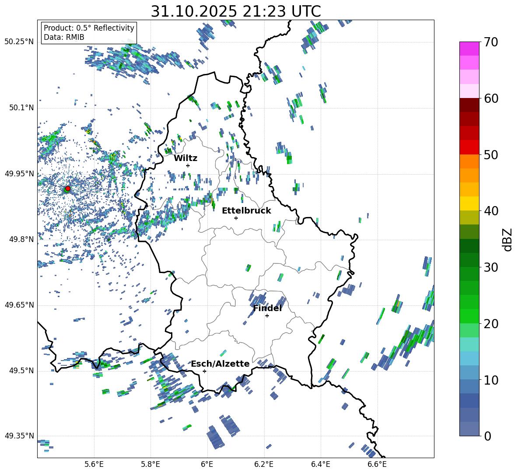The image size is (518, 473).
Task: Click the 6.6°E longitude label
Action: click(377, 464)
